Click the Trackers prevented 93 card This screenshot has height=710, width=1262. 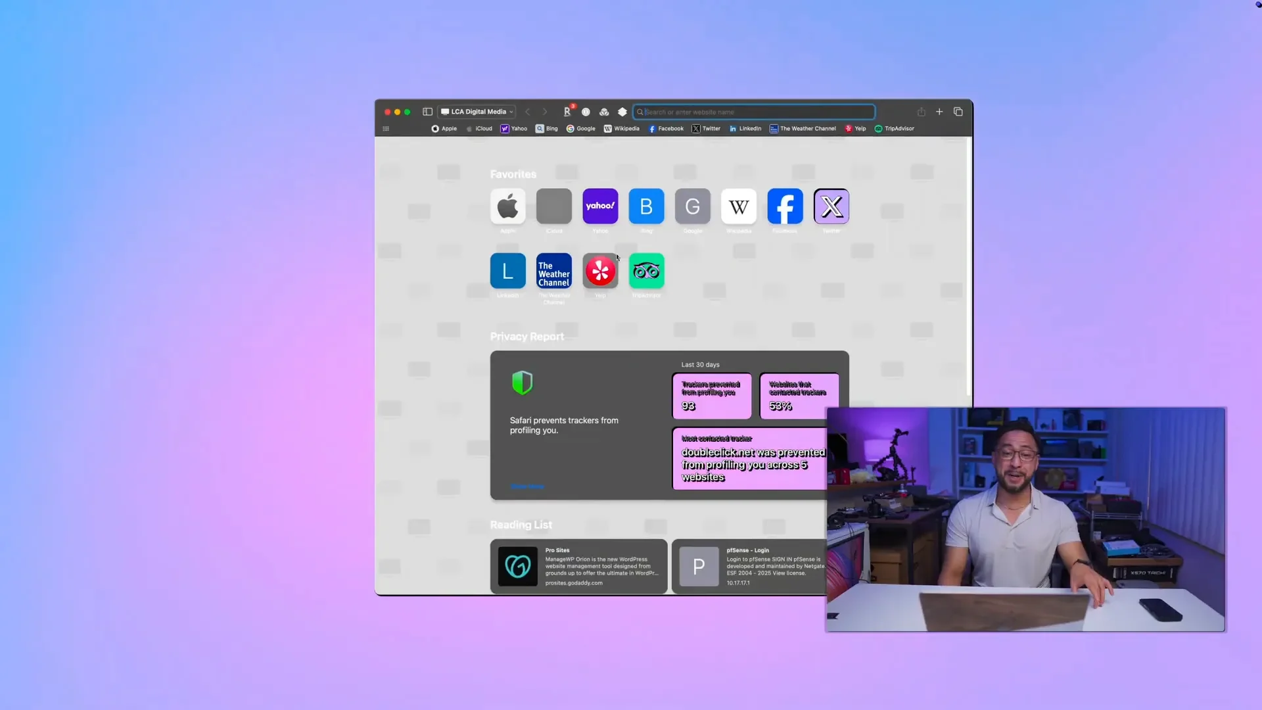click(x=712, y=396)
